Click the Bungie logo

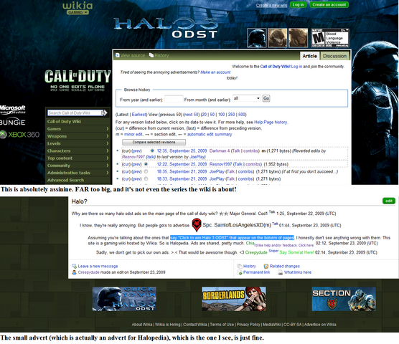(12, 122)
